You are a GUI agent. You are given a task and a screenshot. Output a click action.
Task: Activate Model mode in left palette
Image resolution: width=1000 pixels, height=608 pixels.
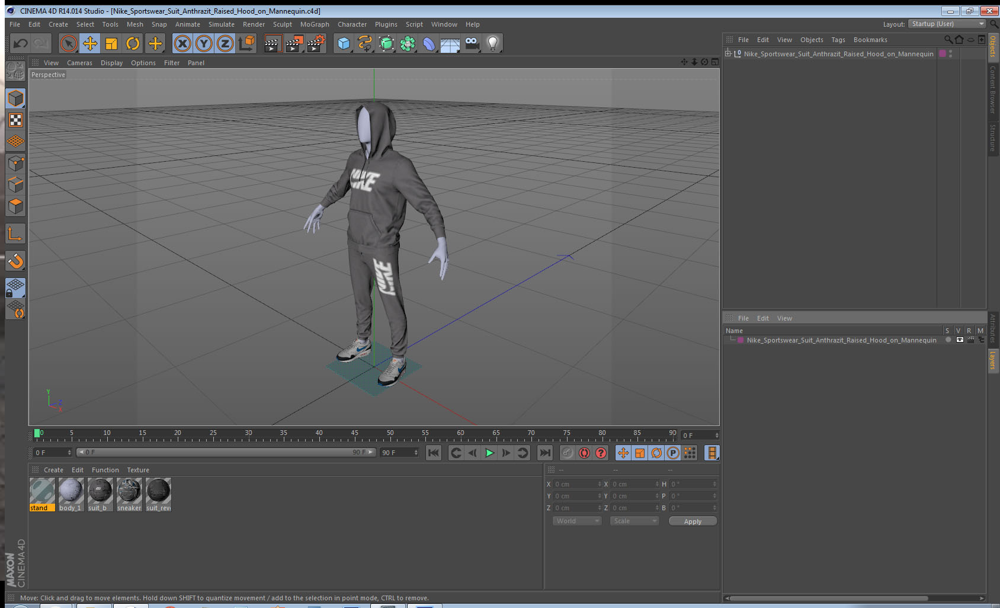(15, 98)
